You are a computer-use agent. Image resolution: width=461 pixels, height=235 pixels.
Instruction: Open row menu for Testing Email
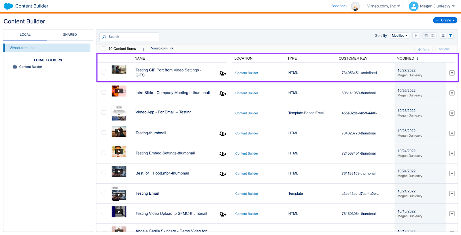[452, 194]
